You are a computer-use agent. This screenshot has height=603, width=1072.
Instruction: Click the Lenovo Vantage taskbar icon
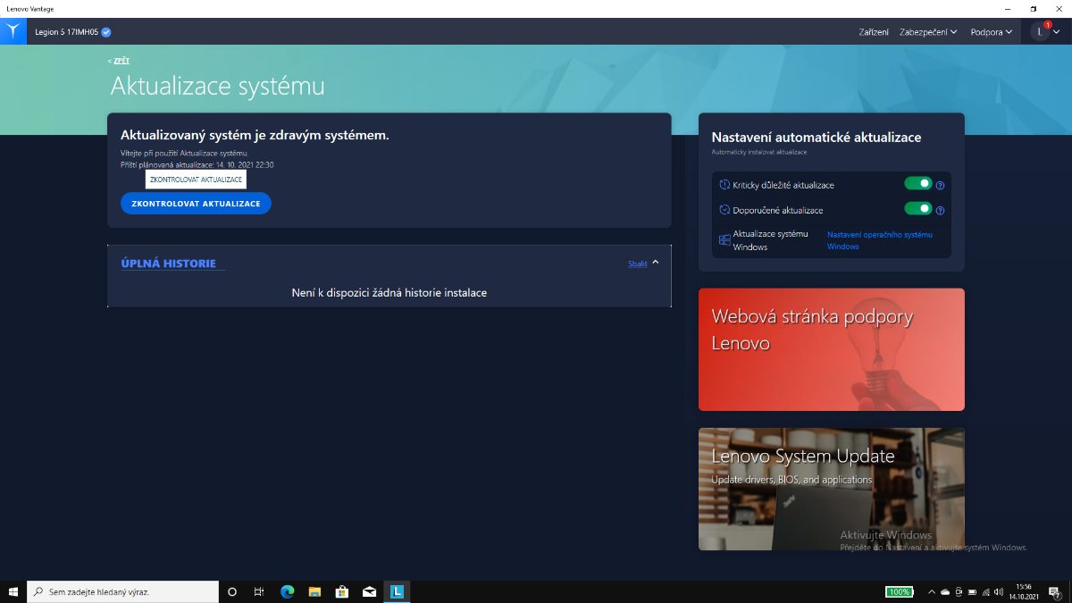[397, 591]
